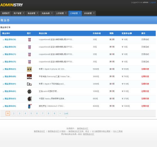Screen dimensions: 157x147
Task: Click the next page arrow button
Action: 60,113
